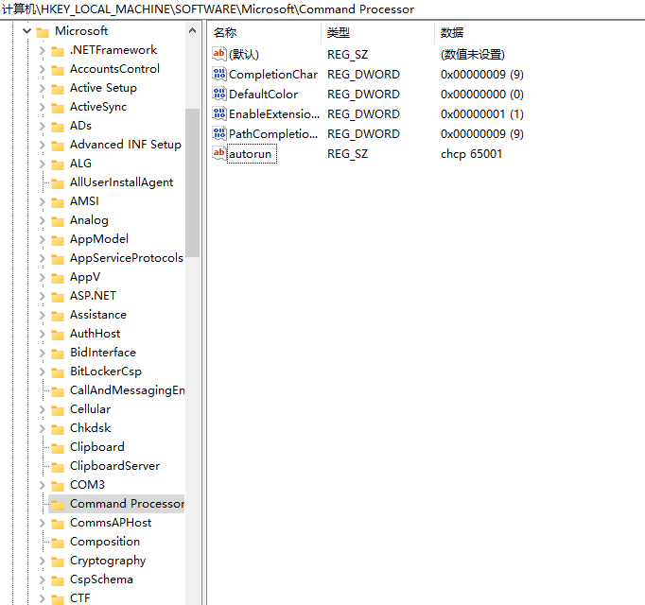The height and width of the screenshot is (605, 645).
Task: Click the autorun string value icon
Action: coord(218,153)
